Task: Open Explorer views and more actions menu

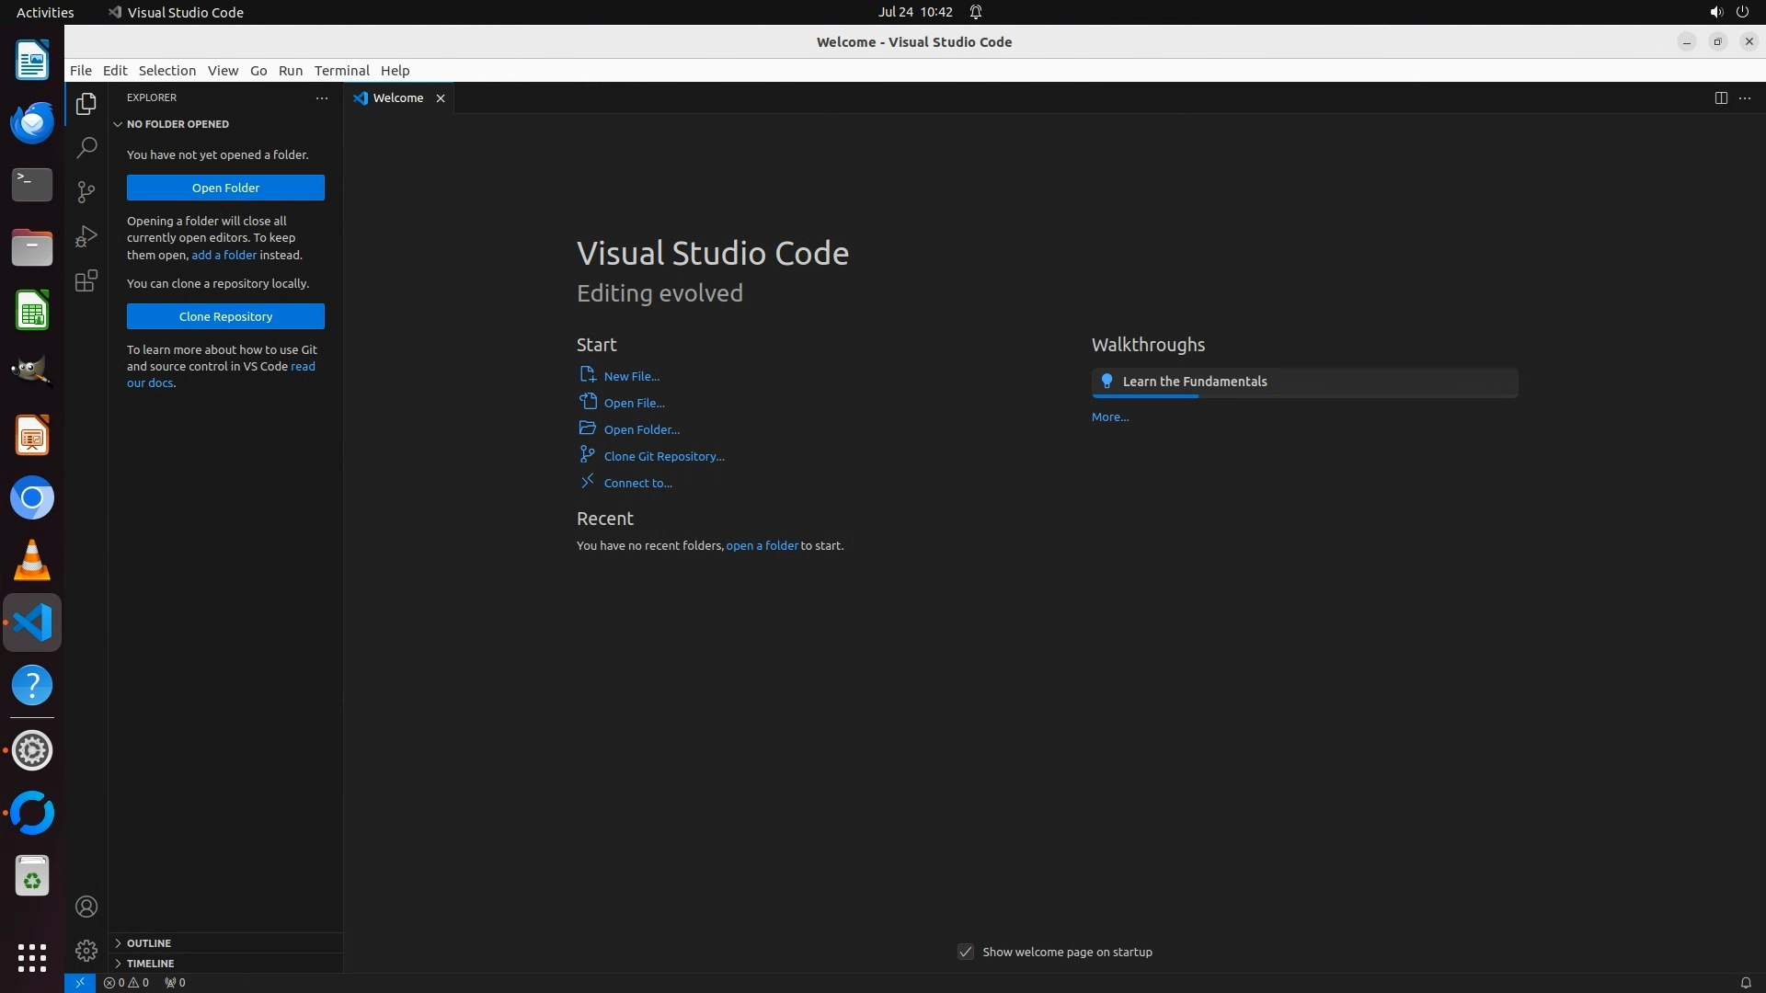Action: (x=321, y=97)
